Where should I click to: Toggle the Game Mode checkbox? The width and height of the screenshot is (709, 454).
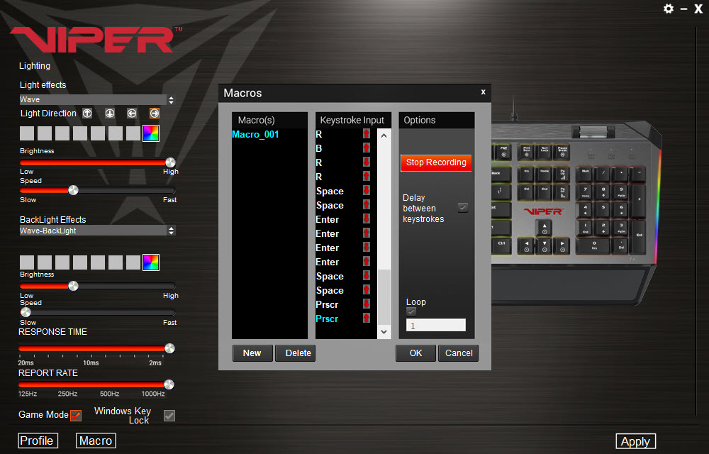click(76, 415)
